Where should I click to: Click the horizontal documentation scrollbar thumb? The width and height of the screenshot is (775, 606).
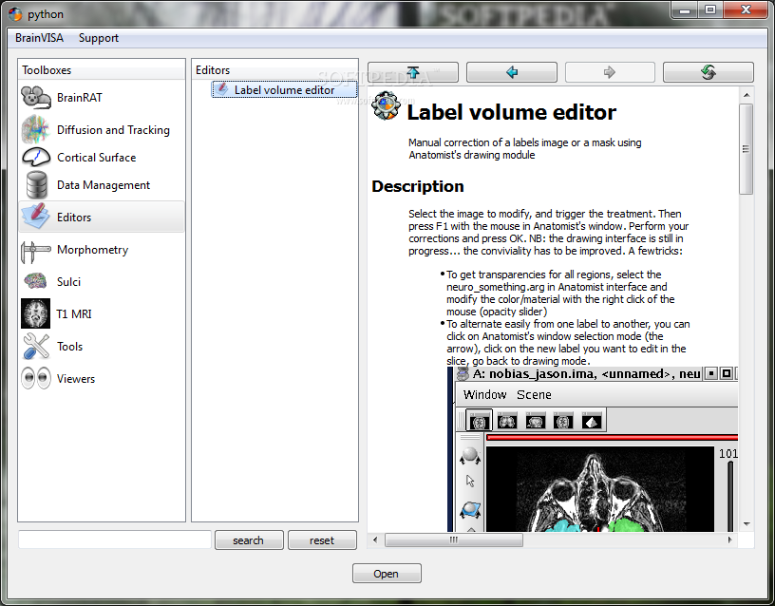pos(453,540)
